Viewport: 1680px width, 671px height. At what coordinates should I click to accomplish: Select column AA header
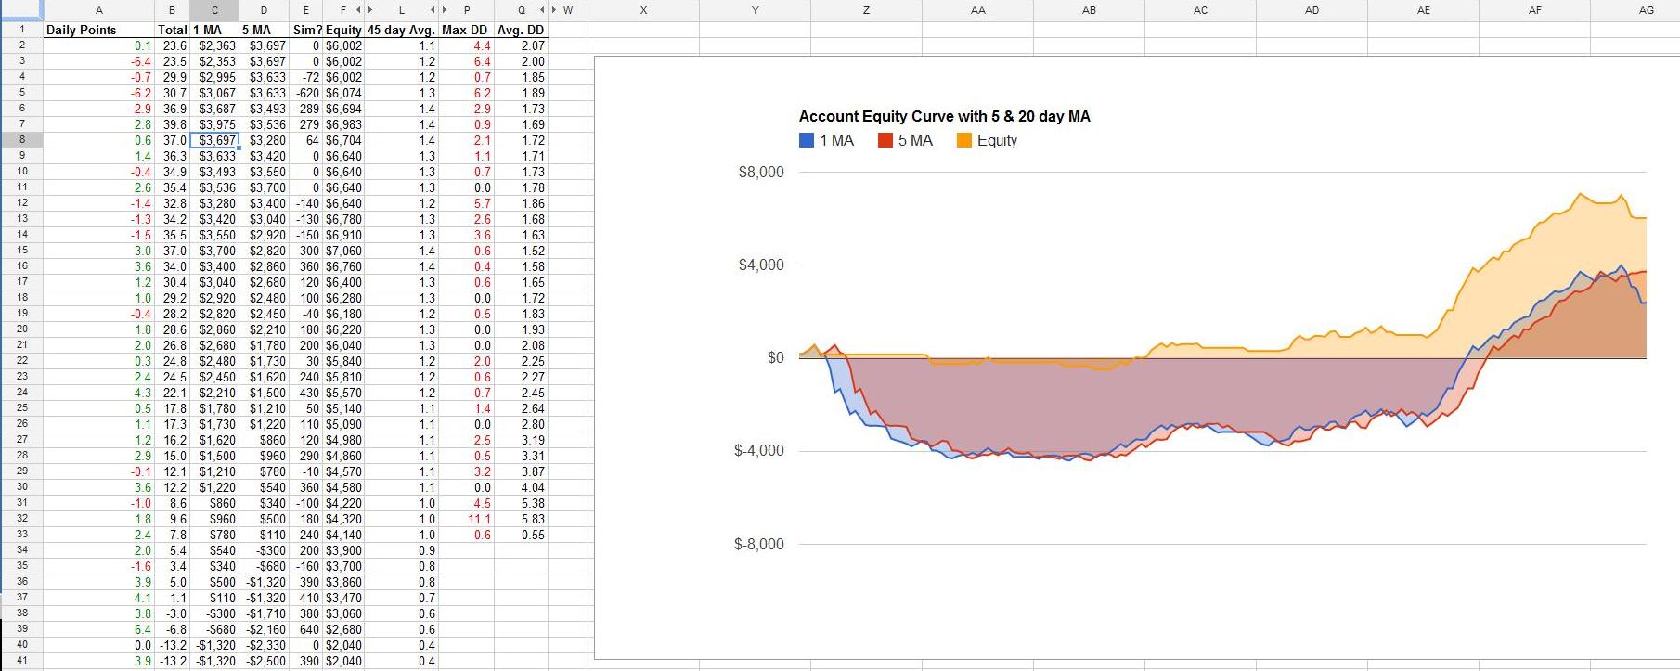tap(977, 10)
